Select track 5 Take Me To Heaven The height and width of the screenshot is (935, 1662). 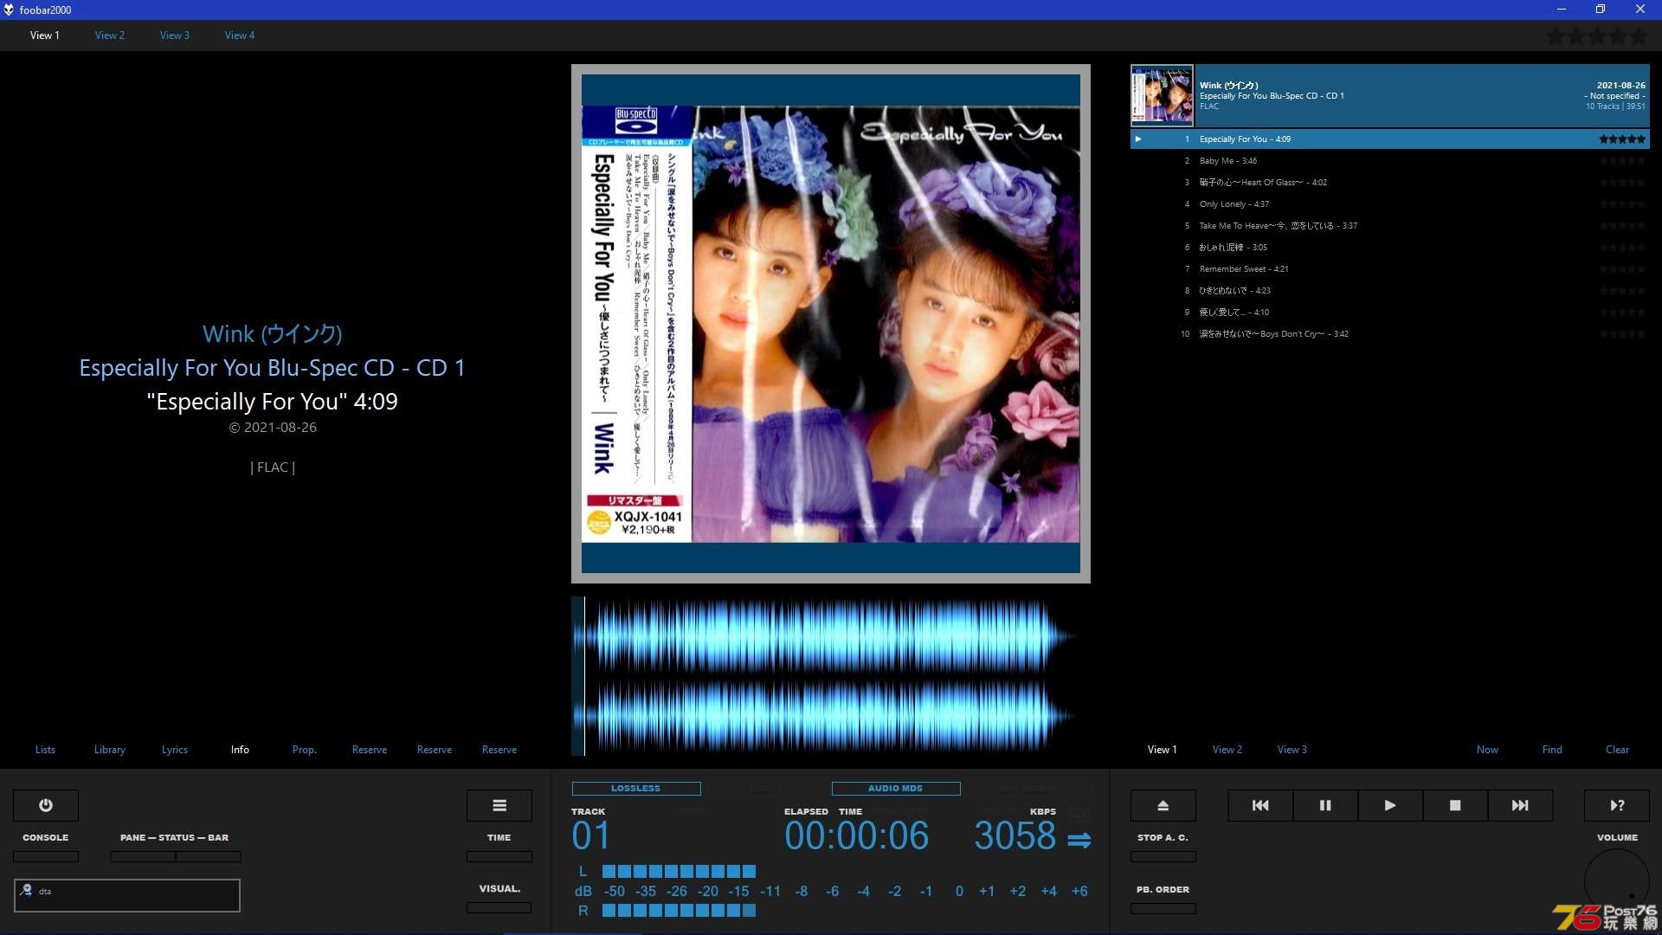1390,226
